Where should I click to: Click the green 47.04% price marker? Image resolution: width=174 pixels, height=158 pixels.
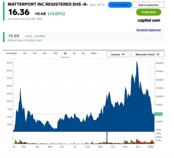tap(158, 114)
